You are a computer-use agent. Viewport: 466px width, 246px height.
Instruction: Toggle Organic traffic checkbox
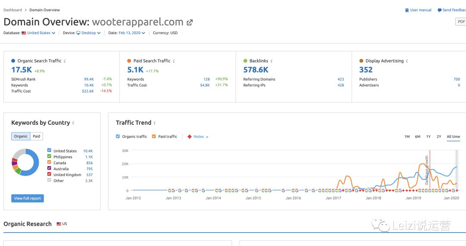pos(118,136)
